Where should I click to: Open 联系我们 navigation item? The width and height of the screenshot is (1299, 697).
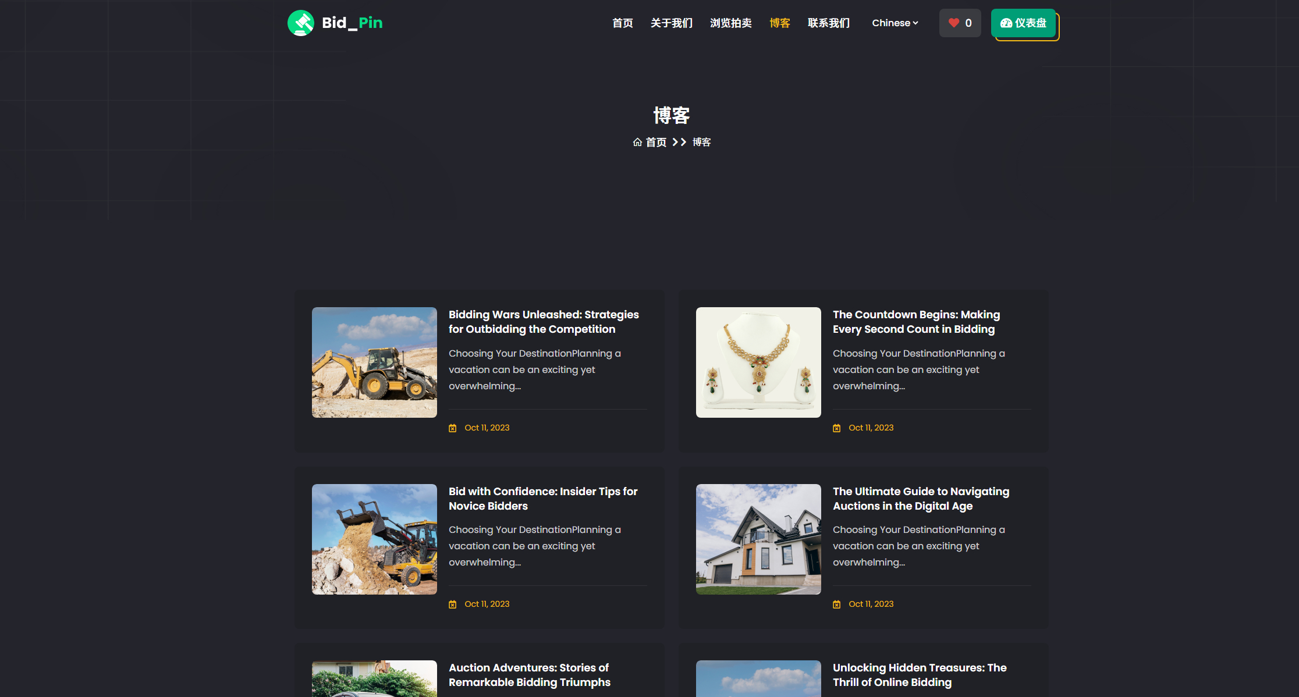(x=829, y=23)
